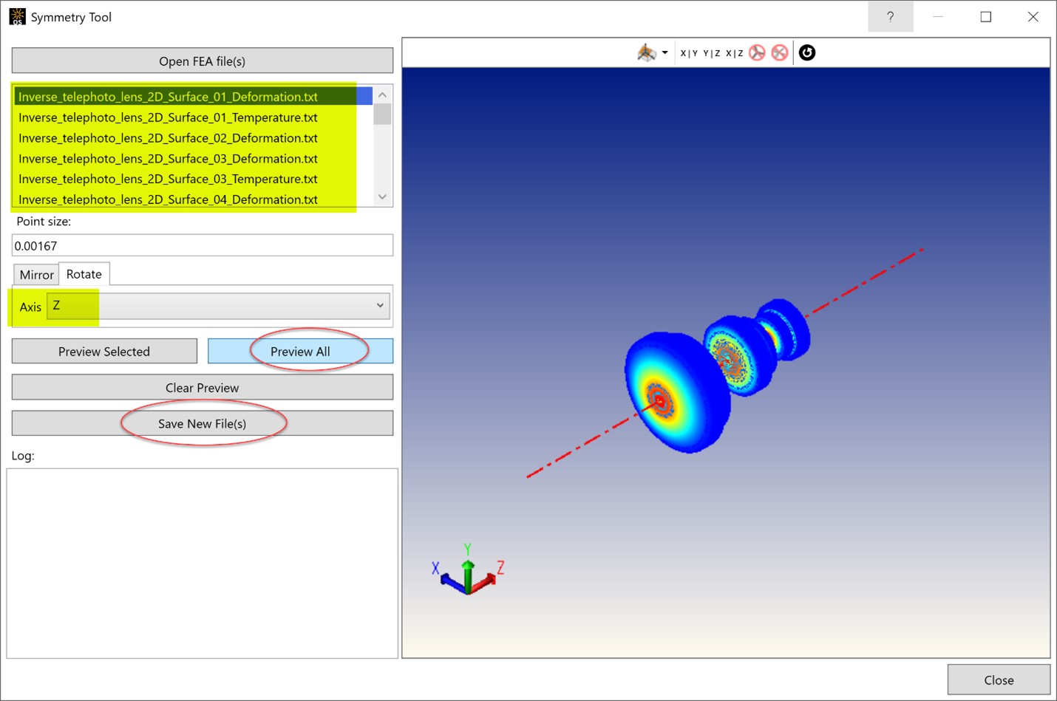Select Surface_01_Deformation.txt in the file list
The image size is (1057, 701).
(x=193, y=97)
